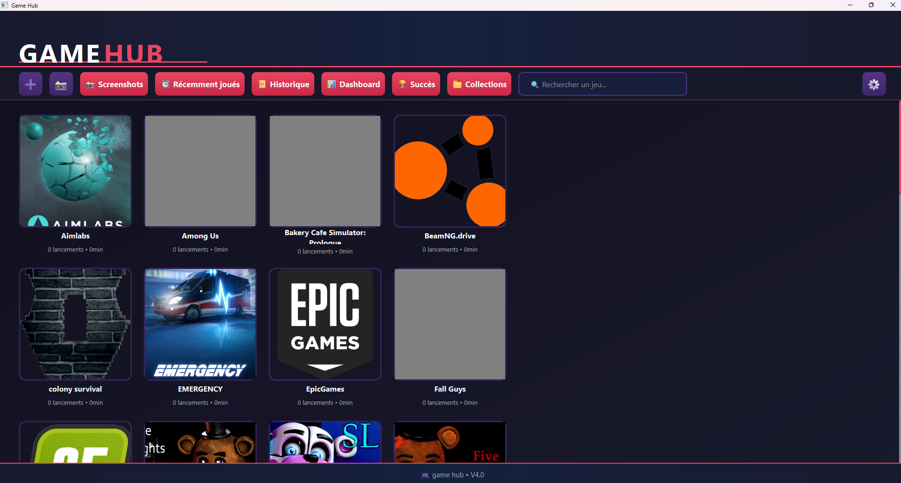Select the red Five Nights cover

point(450,442)
